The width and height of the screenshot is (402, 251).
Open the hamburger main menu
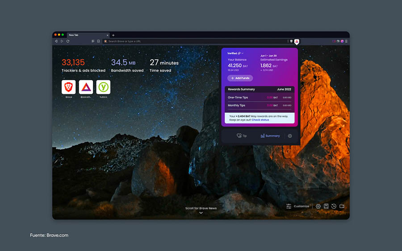[x=346, y=41]
